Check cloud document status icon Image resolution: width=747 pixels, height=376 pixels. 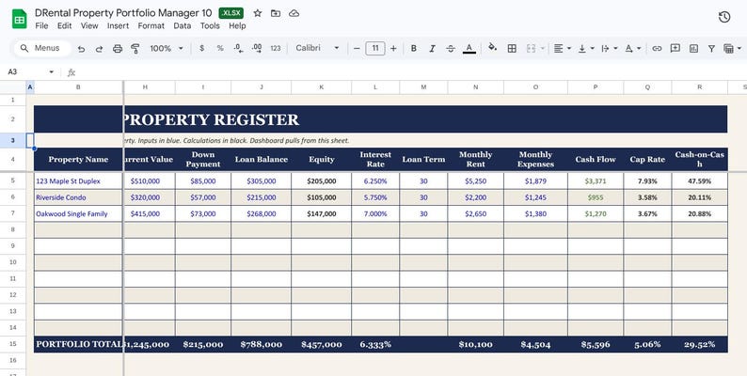(x=294, y=13)
